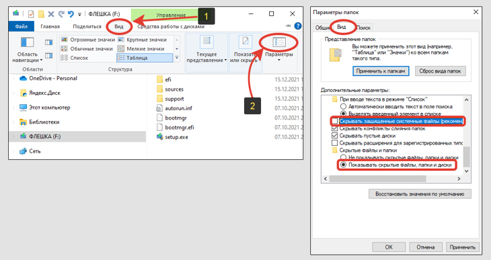Select 'Автоматически вводить текст в поле поиска' radio
This screenshot has width=491, height=260.
[343, 106]
